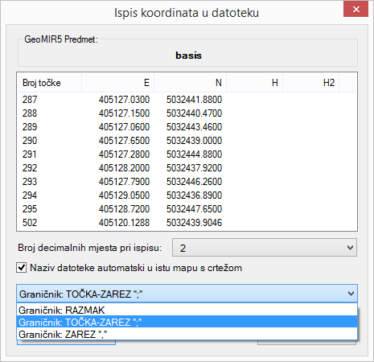Screen dimensions: 374x362
Task: Click the N column header
Action: tap(190, 83)
